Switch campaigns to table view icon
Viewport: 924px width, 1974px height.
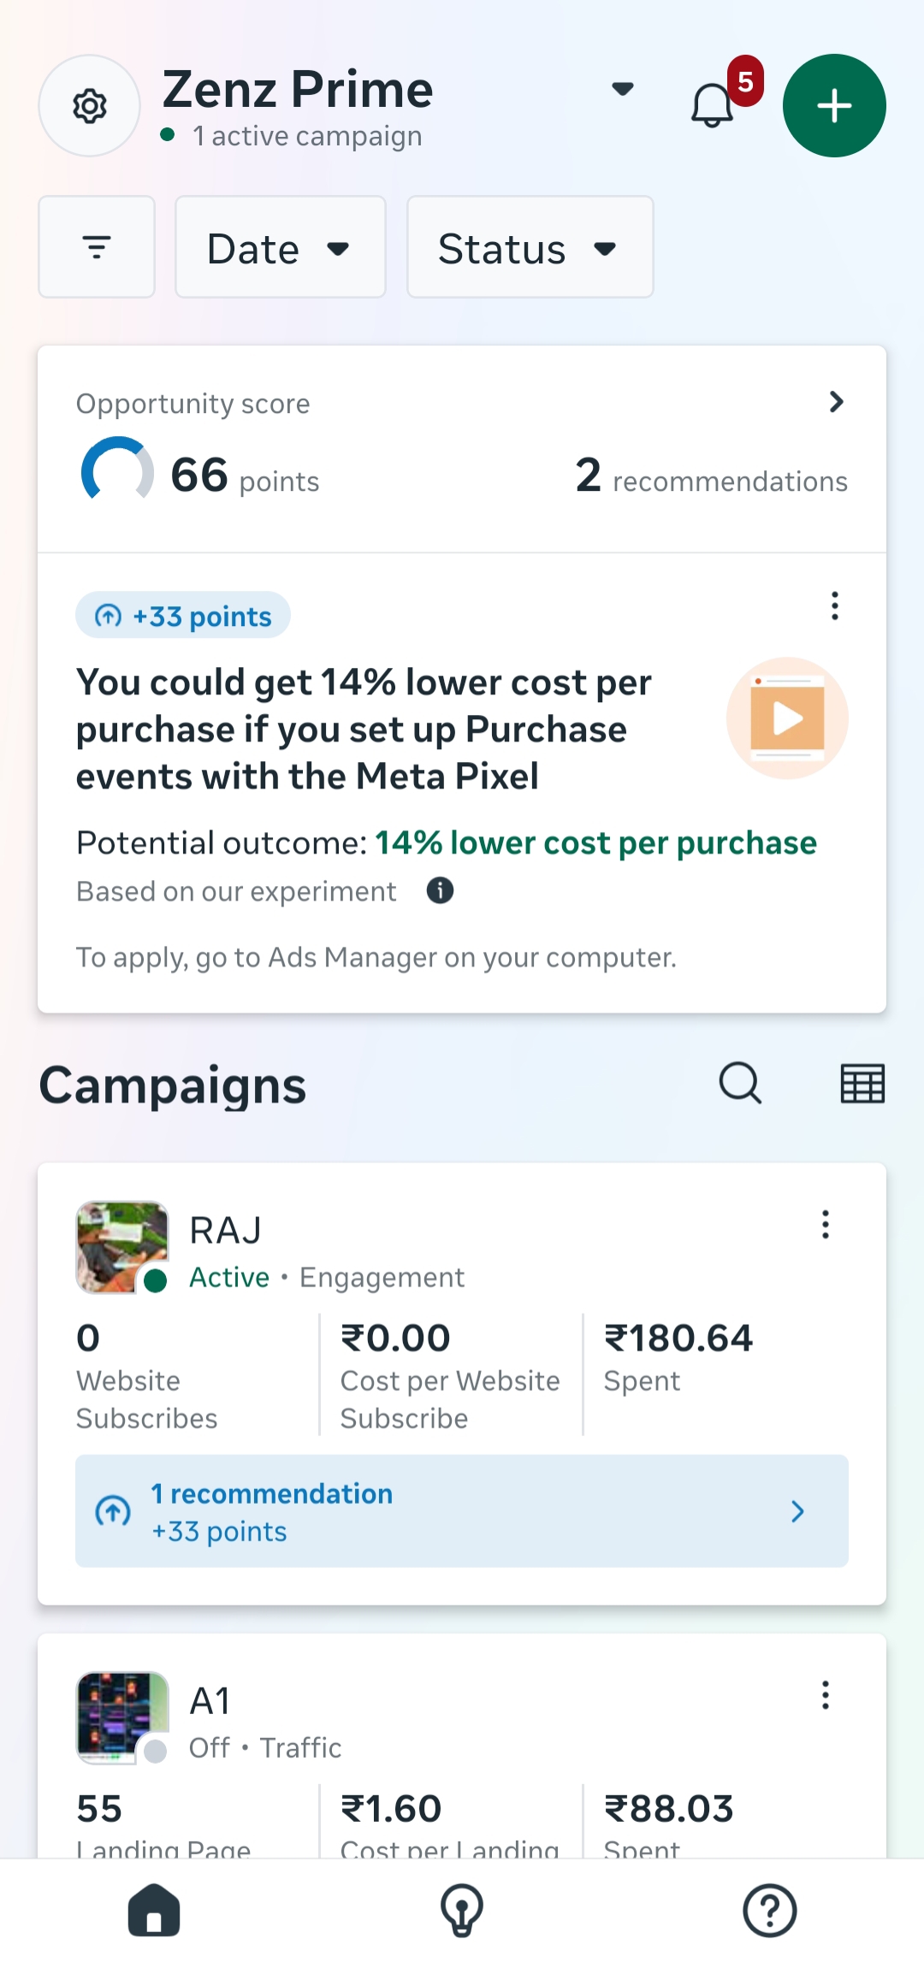click(862, 1084)
